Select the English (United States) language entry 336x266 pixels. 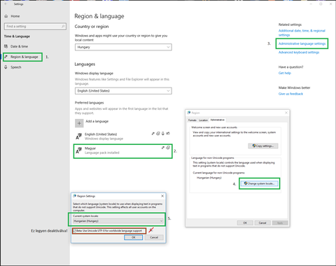pos(123,136)
